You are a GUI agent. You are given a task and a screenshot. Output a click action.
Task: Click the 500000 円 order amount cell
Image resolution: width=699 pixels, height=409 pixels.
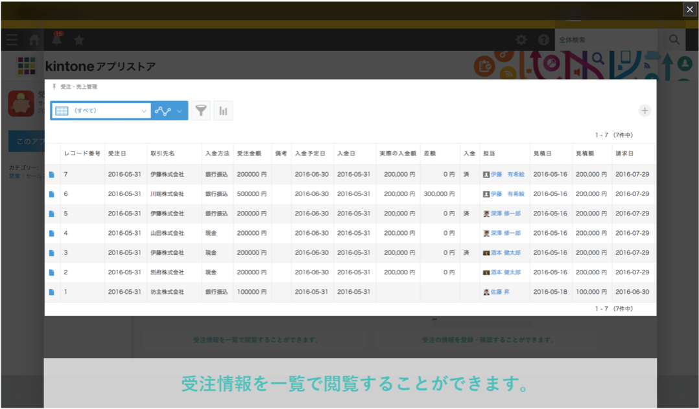(252, 194)
